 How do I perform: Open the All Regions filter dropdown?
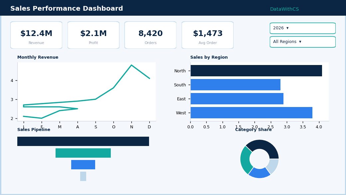[x=302, y=42]
